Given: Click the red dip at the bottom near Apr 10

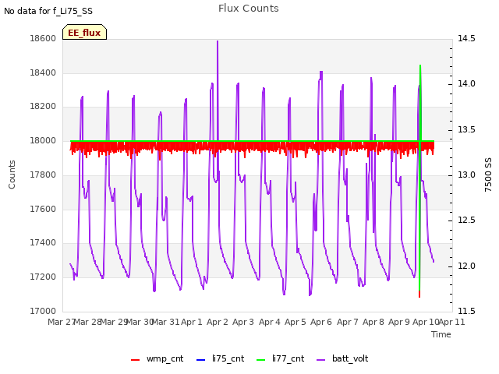Looking at the screenshot, I should [419, 295].
